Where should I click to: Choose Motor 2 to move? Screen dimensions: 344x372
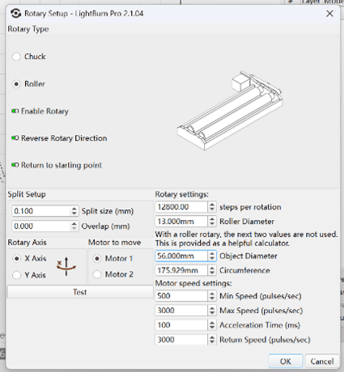click(x=97, y=274)
